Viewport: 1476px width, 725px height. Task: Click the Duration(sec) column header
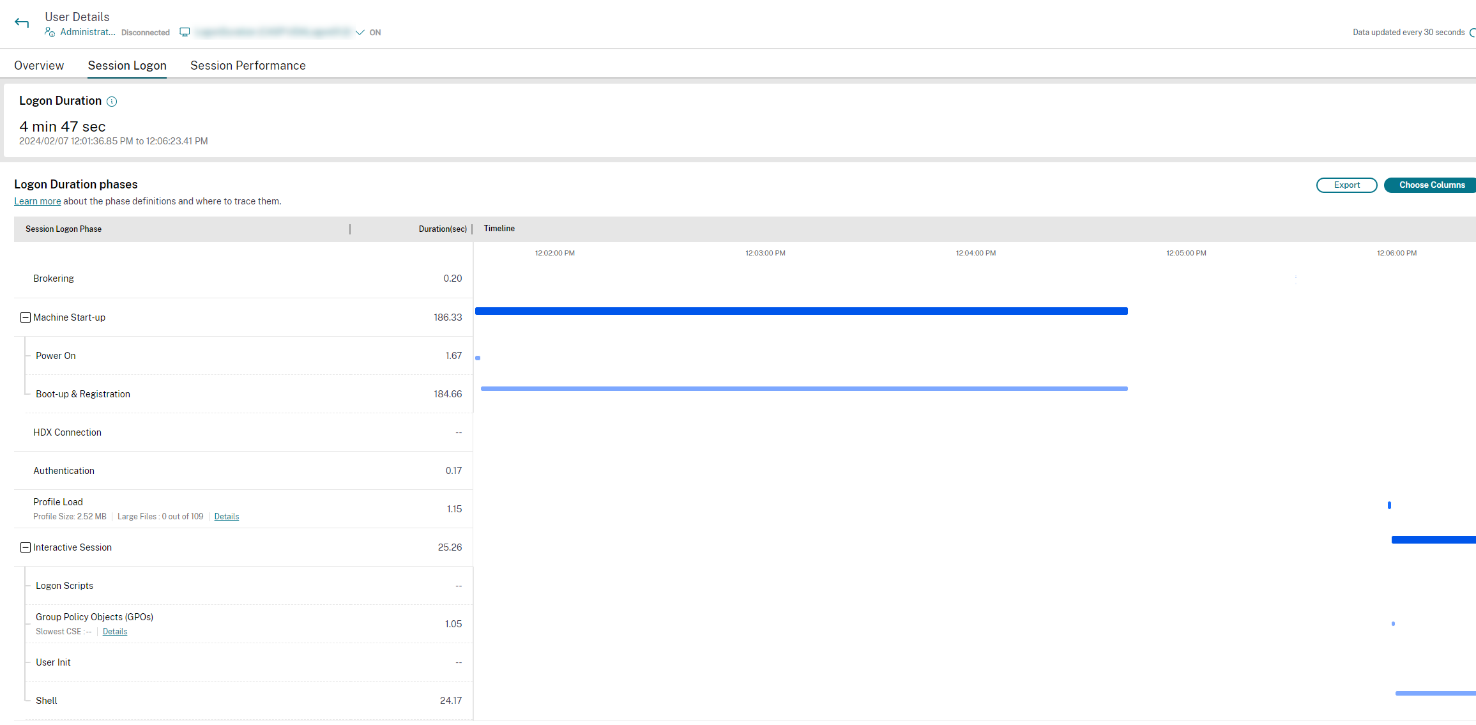point(442,229)
